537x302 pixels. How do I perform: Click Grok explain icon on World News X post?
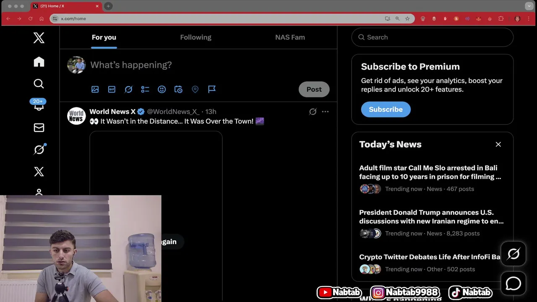(x=313, y=112)
